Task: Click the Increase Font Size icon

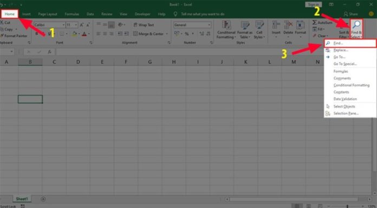Action: 81,25
